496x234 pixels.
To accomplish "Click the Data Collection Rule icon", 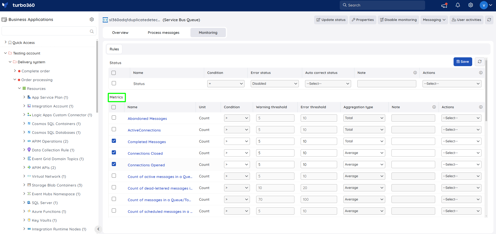I will tap(29, 150).
